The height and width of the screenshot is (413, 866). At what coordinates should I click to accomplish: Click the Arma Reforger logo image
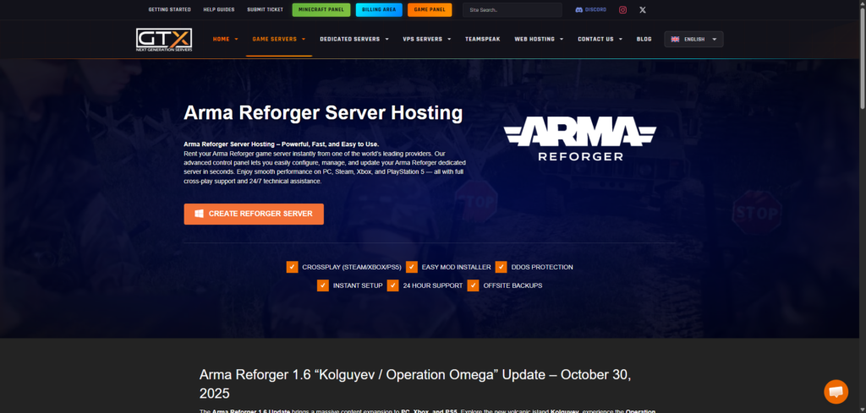pos(580,139)
